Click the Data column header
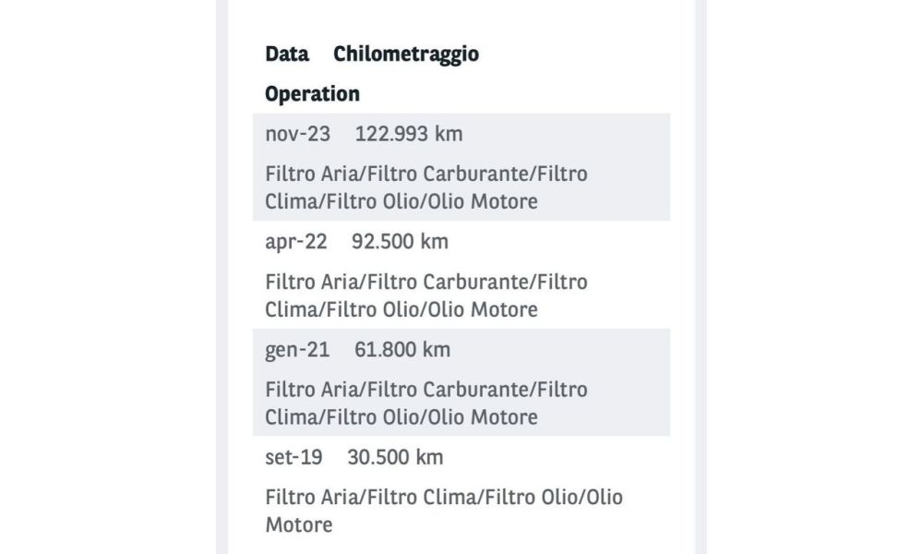 [287, 54]
